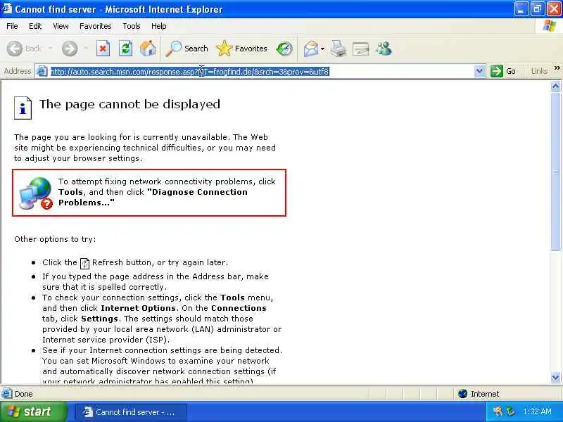
Task: Open the View menu
Action: point(61,26)
